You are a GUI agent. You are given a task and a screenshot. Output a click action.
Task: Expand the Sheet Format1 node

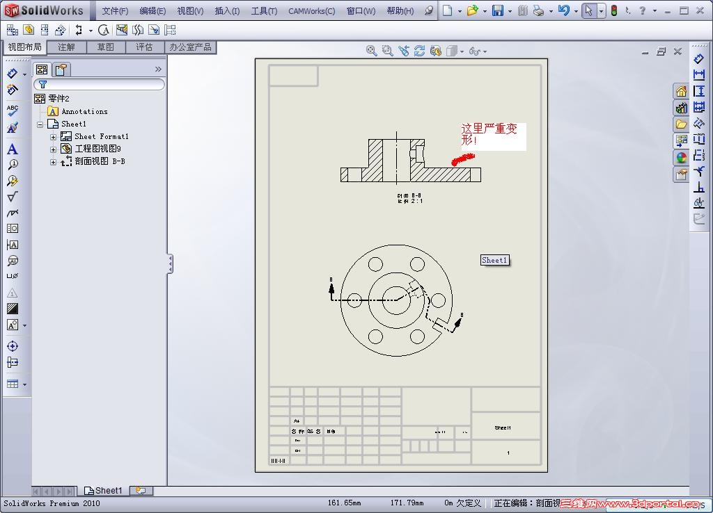[x=53, y=137]
